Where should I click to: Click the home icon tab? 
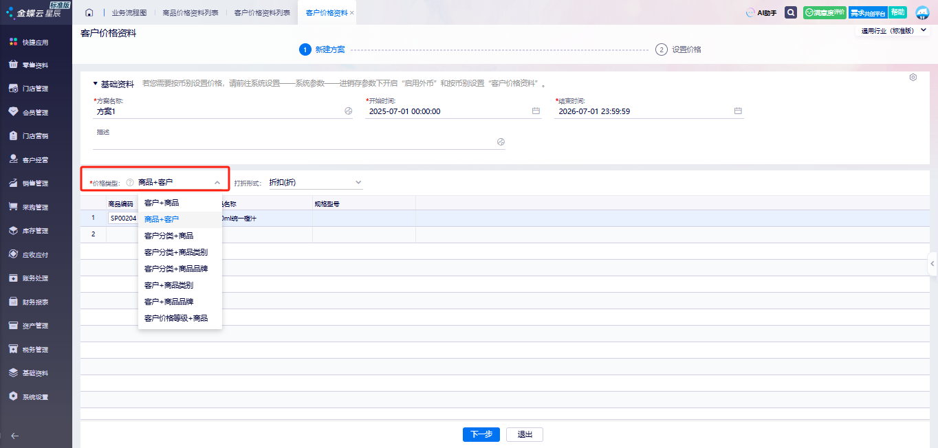pos(89,12)
